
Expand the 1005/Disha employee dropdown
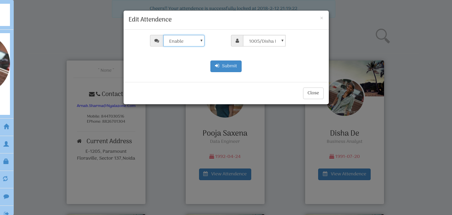264,41
